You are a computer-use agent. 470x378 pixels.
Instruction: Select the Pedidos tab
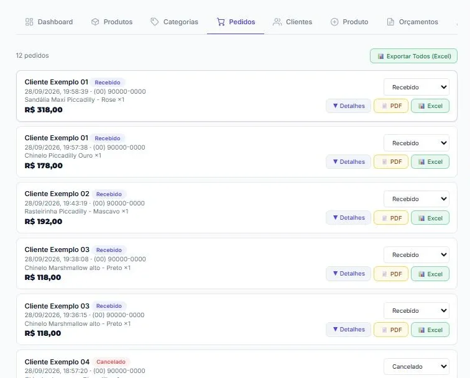pos(236,22)
